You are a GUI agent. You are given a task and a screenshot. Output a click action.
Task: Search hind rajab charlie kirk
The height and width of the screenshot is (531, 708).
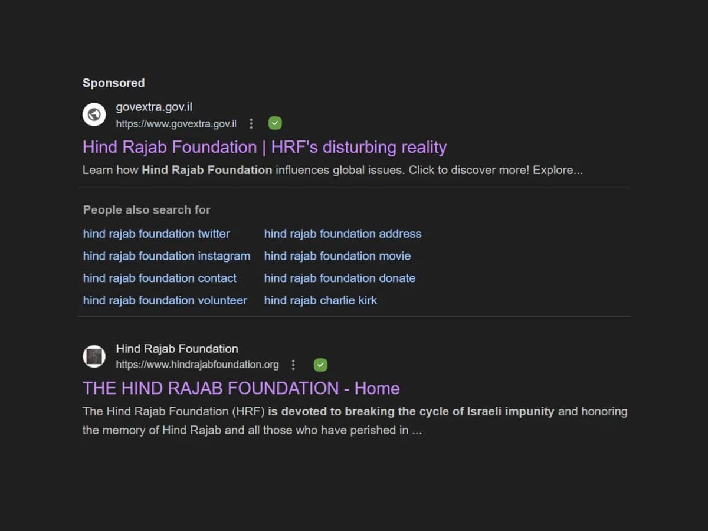pyautogui.click(x=320, y=300)
